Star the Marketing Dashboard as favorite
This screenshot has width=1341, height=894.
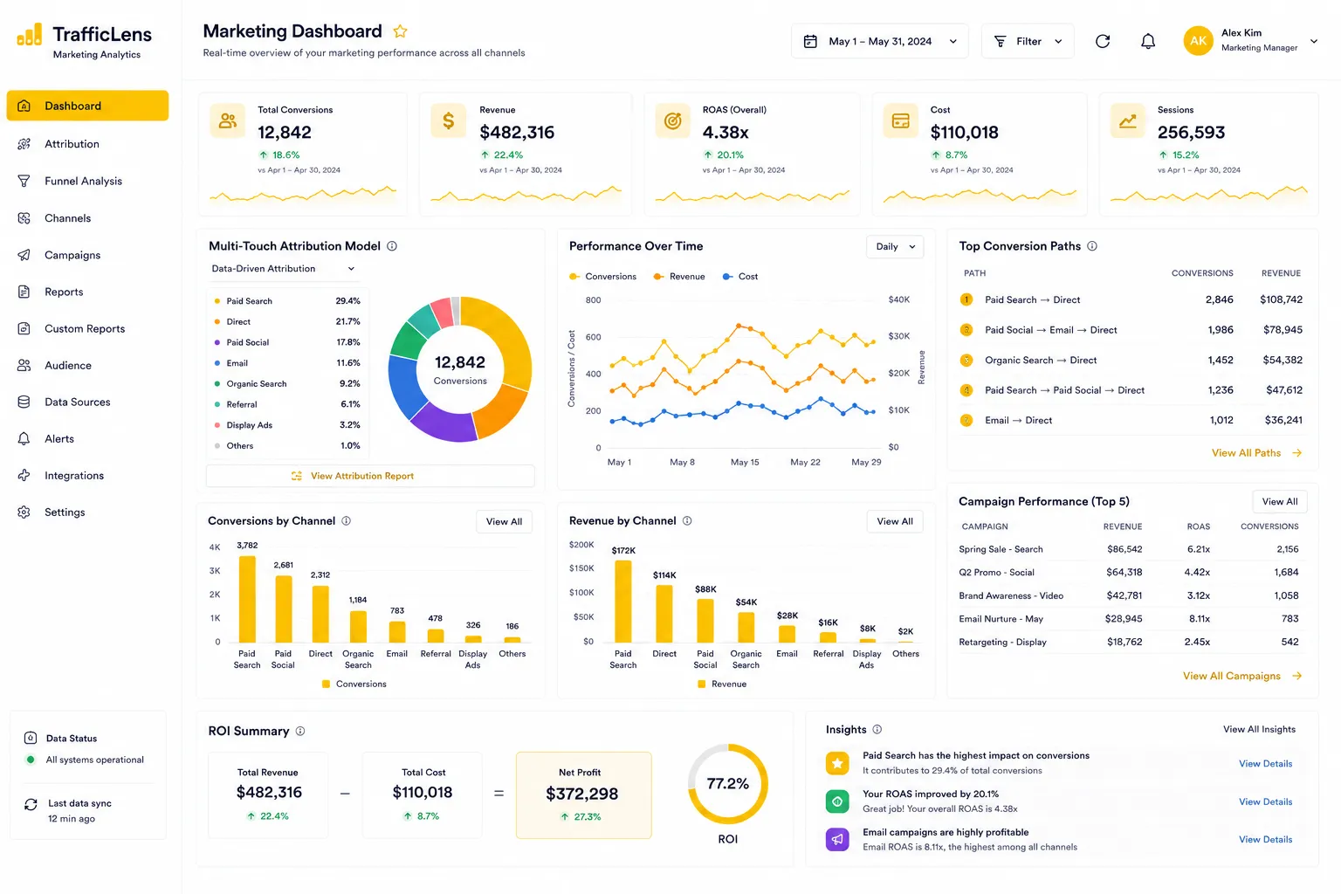(400, 31)
